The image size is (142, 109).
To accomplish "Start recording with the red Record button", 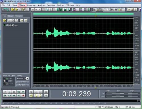I will point(23,96).
